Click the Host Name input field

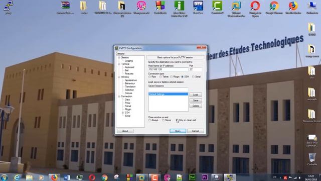coord(168,69)
